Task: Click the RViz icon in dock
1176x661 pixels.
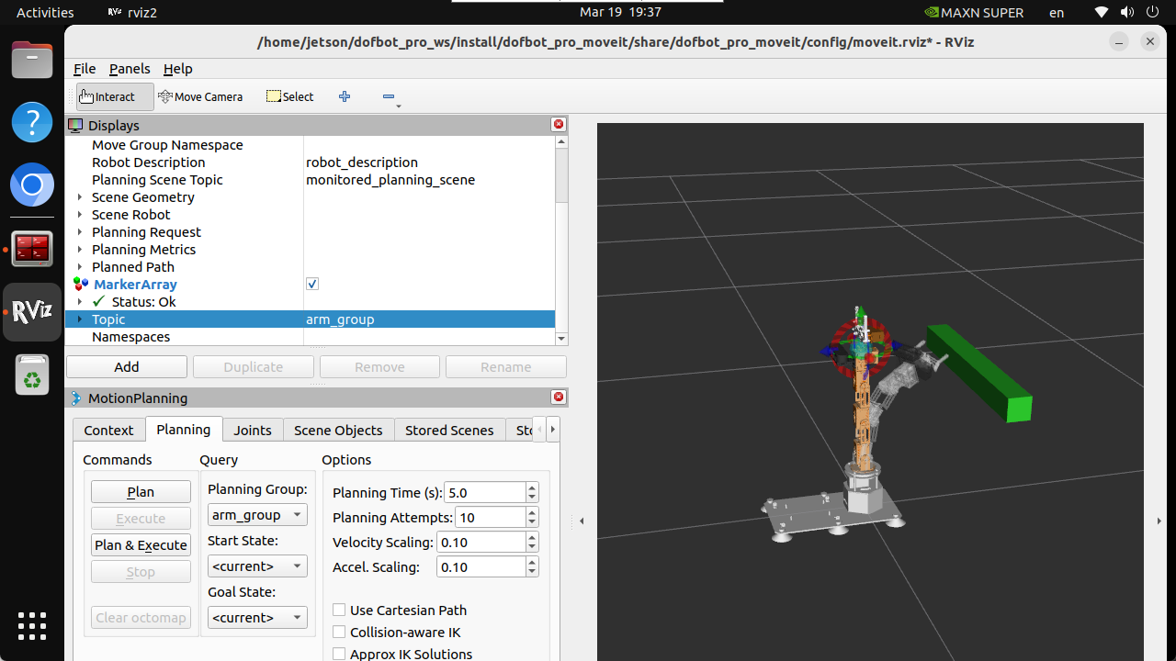Action: click(32, 312)
